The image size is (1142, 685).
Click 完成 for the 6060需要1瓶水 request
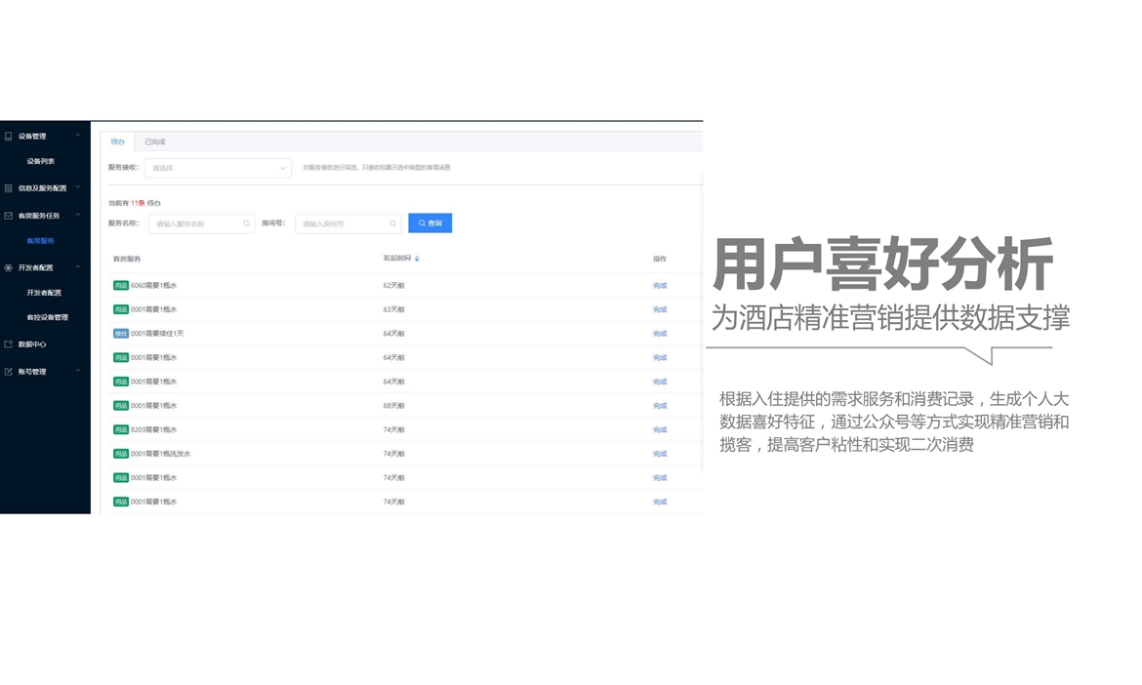(x=660, y=286)
